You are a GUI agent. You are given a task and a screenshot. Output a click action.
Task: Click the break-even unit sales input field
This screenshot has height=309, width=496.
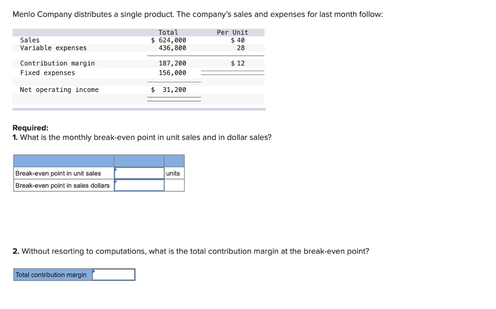[139, 173]
